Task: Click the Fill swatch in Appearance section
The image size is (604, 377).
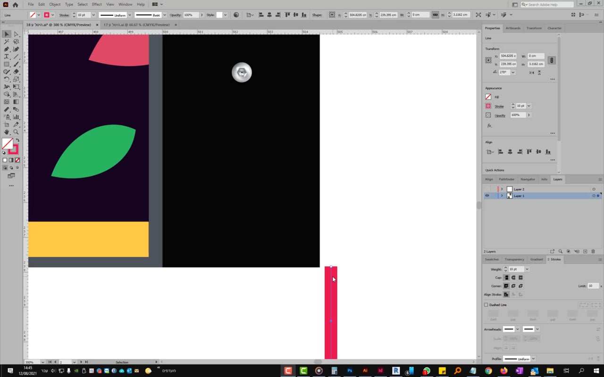Action: [488, 97]
